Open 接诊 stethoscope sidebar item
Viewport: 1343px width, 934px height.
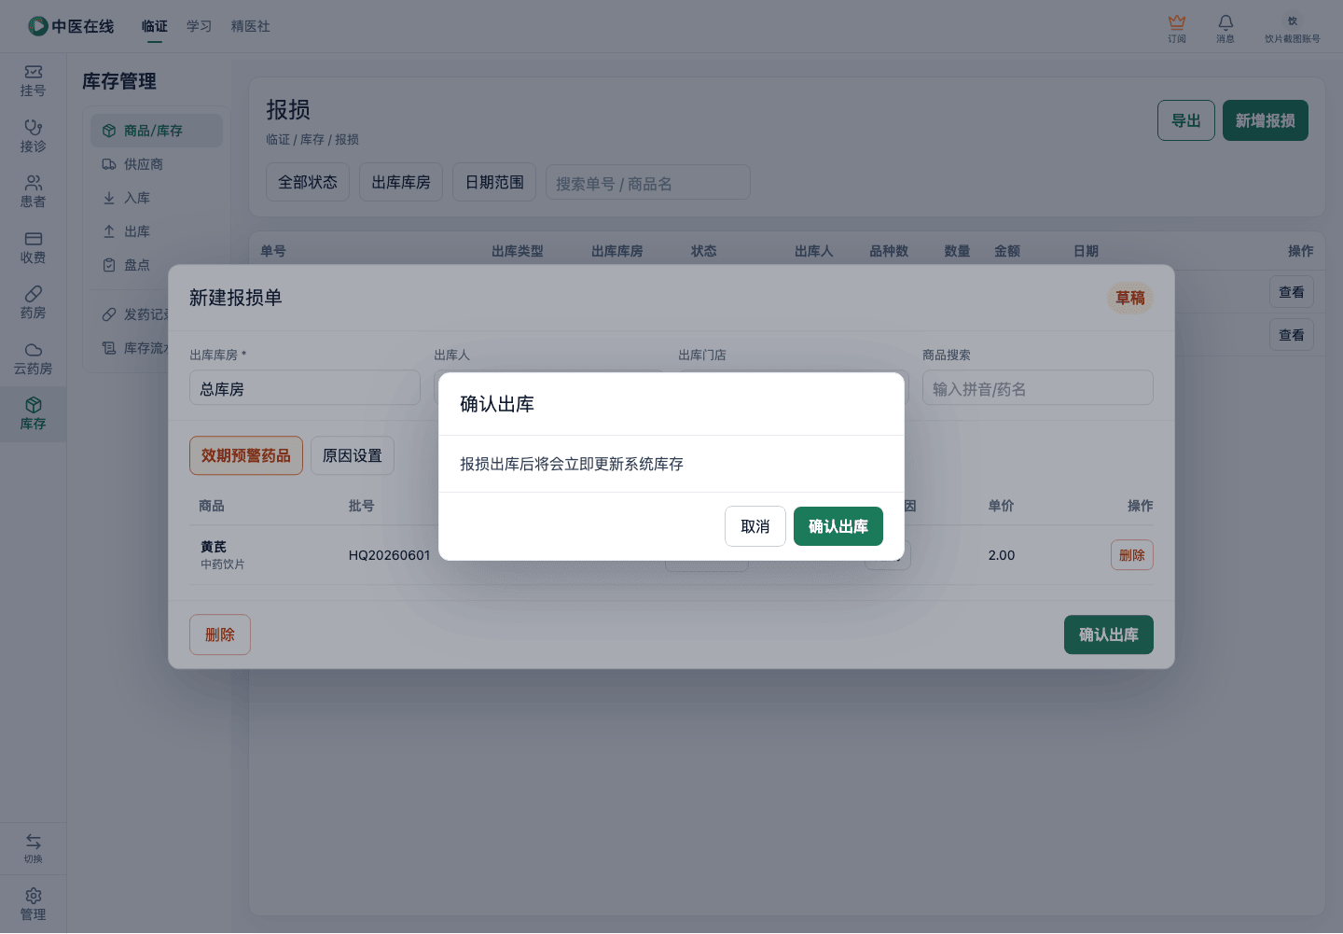pos(34,136)
